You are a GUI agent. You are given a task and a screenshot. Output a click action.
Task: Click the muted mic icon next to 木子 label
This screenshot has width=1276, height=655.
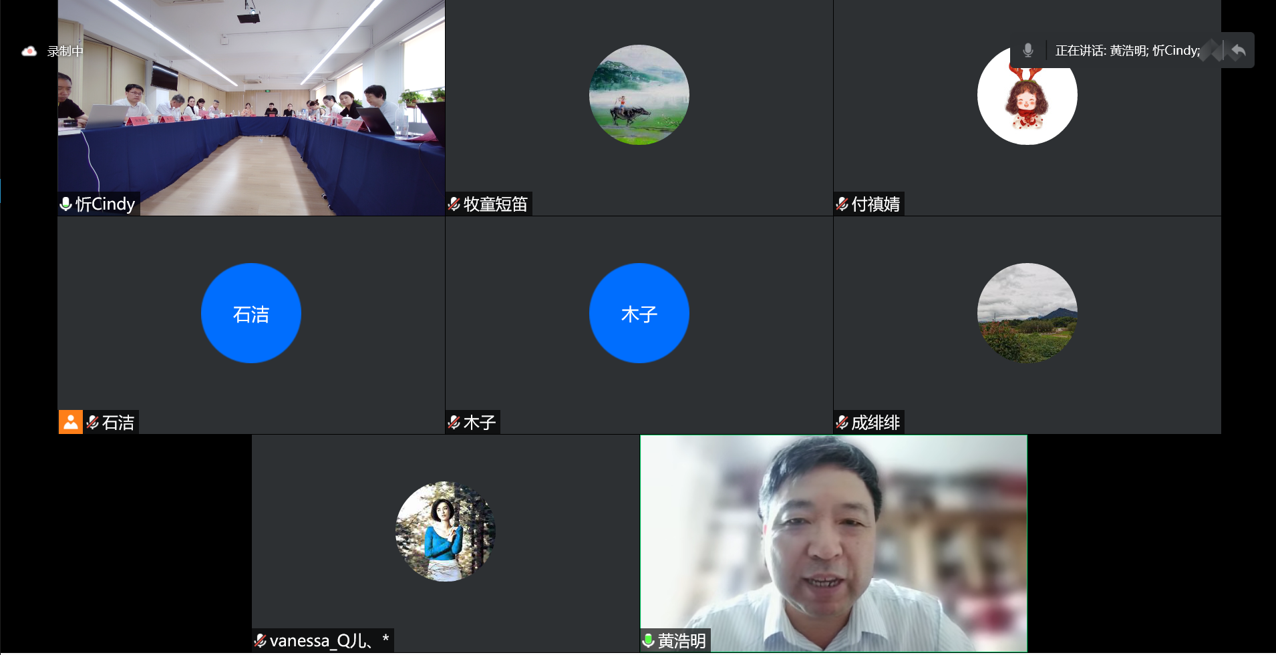point(454,423)
